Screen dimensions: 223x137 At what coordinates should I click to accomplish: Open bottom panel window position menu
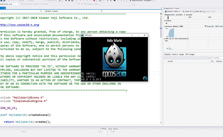pos(101,129)
